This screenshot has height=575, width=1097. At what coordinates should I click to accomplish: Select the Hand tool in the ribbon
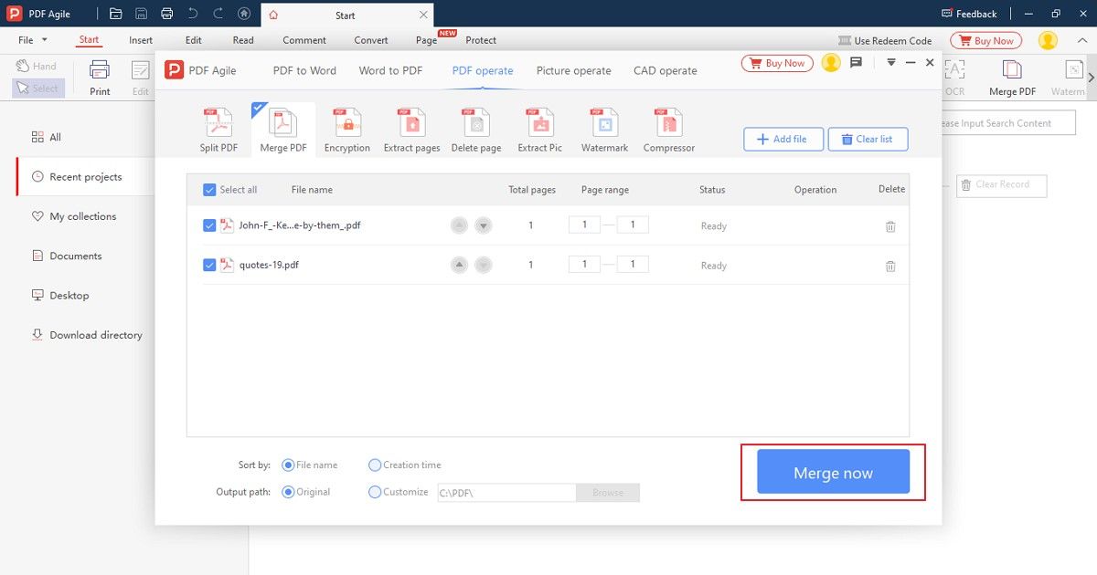pos(37,67)
